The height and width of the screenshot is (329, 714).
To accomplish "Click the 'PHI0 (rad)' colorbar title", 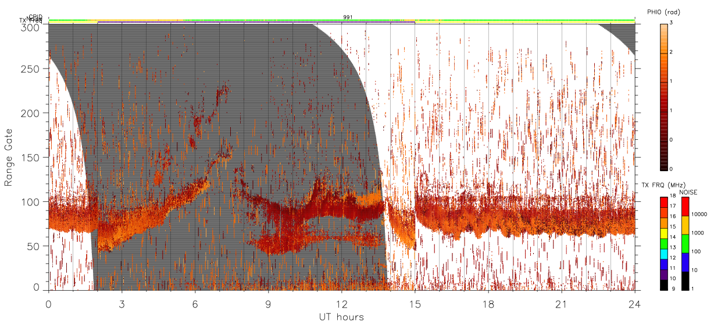I will coord(663,13).
